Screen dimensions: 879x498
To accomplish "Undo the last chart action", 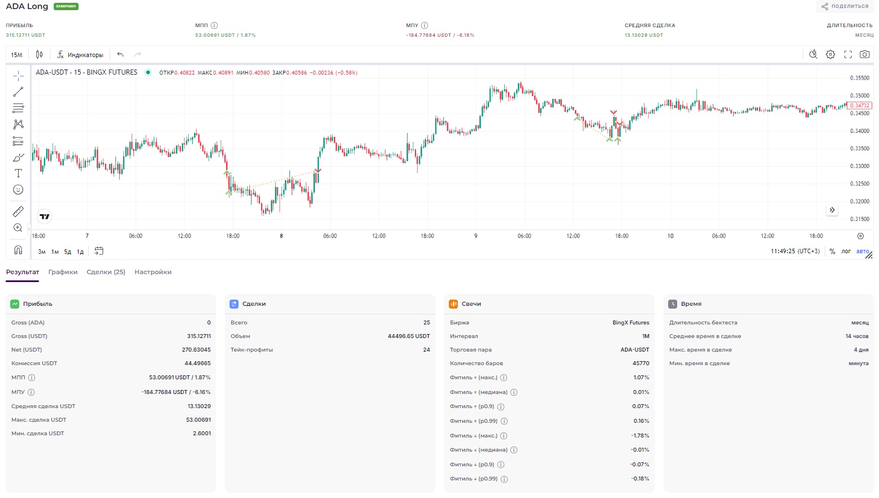I will coord(120,55).
